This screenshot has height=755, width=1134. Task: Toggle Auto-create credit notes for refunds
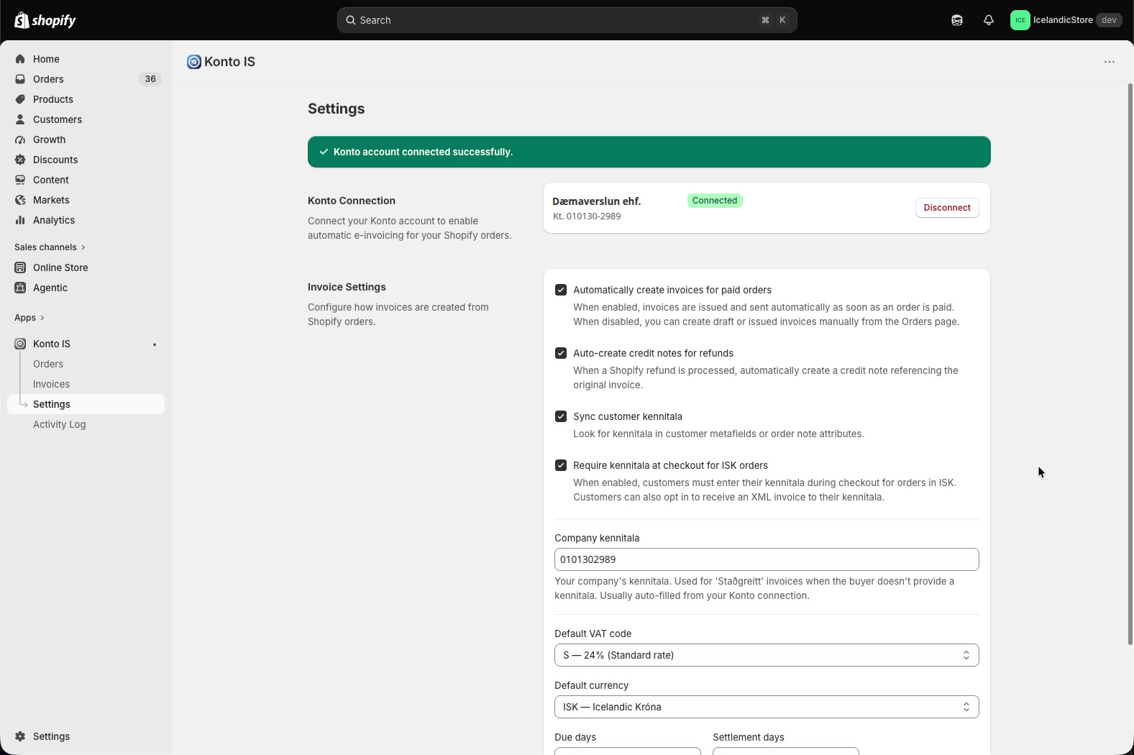pyautogui.click(x=561, y=353)
